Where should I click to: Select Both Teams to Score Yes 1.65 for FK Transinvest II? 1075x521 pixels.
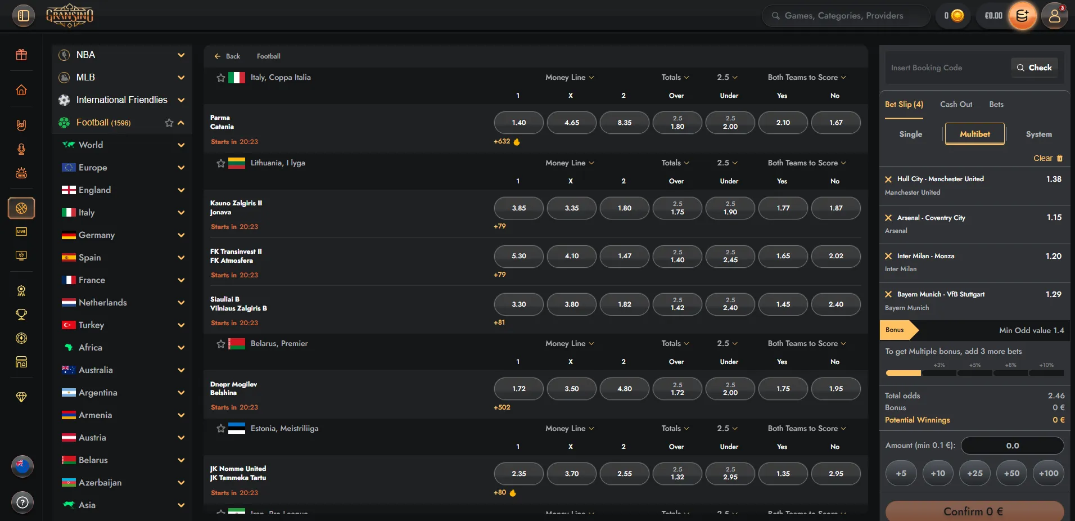(x=783, y=256)
